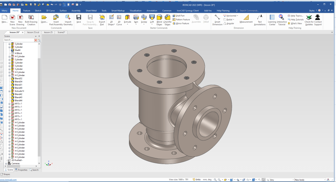Click the Blend Edges icon

[x=159, y=17]
